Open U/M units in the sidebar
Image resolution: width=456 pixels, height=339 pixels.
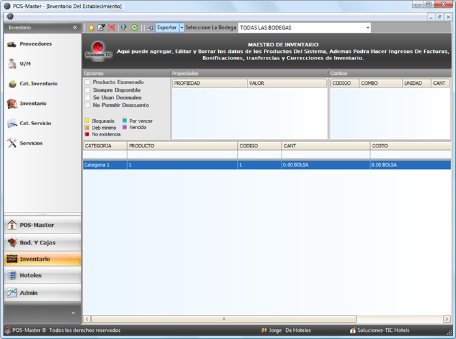[19, 64]
